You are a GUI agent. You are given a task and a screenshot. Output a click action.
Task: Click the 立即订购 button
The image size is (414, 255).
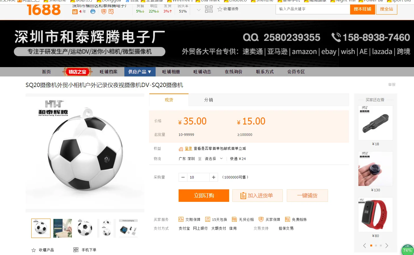point(204,196)
